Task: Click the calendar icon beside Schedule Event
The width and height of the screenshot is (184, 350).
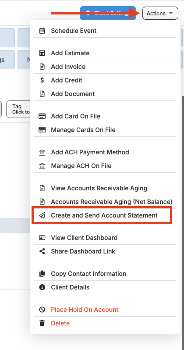Action: [42, 31]
